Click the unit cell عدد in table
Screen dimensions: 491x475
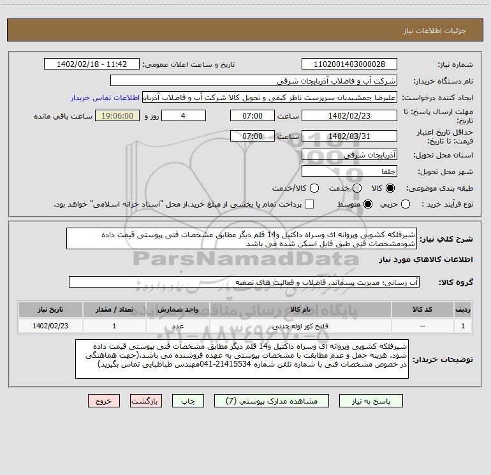click(x=177, y=326)
